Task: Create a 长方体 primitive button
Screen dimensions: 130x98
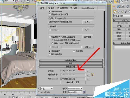Action: [x=119, y=26]
